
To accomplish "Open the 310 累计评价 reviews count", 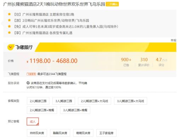I will 144,62.
